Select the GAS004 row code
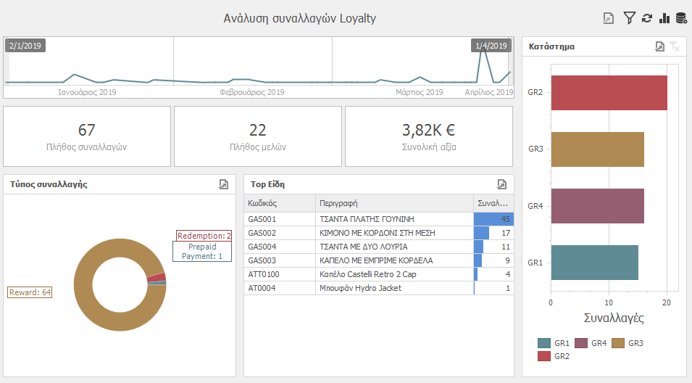Viewport: 692px width, 383px height. coord(262,247)
